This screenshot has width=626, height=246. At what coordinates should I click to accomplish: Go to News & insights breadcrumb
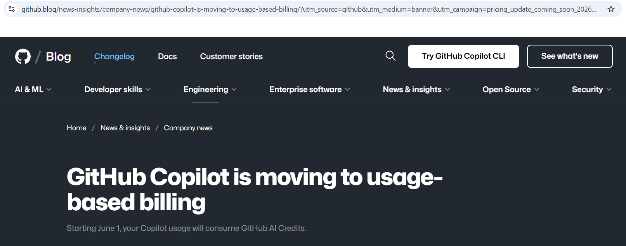pos(125,128)
